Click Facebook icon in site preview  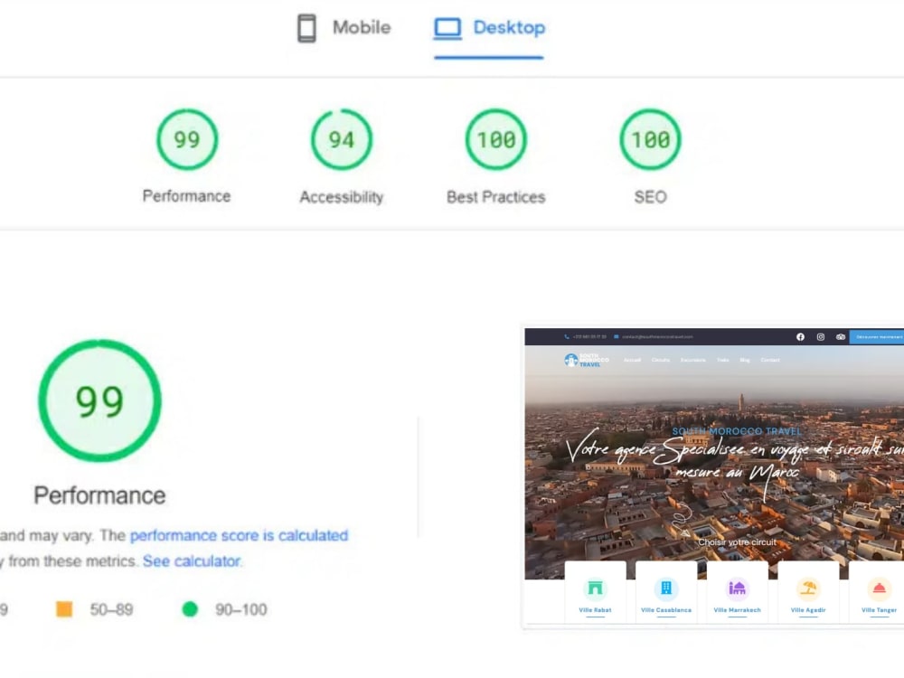click(800, 336)
